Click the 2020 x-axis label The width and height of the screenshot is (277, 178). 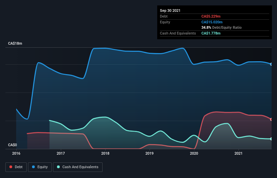[194, 153]
